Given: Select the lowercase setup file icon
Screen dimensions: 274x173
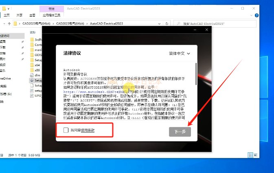Looking at the screenshot, I should pos(32,91).
